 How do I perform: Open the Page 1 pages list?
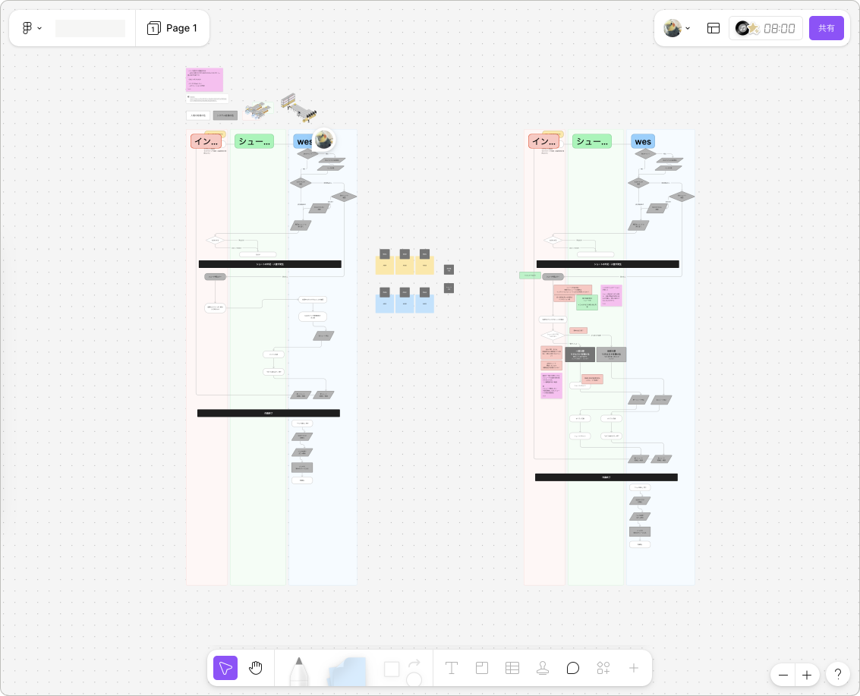[x=172, y=28]
